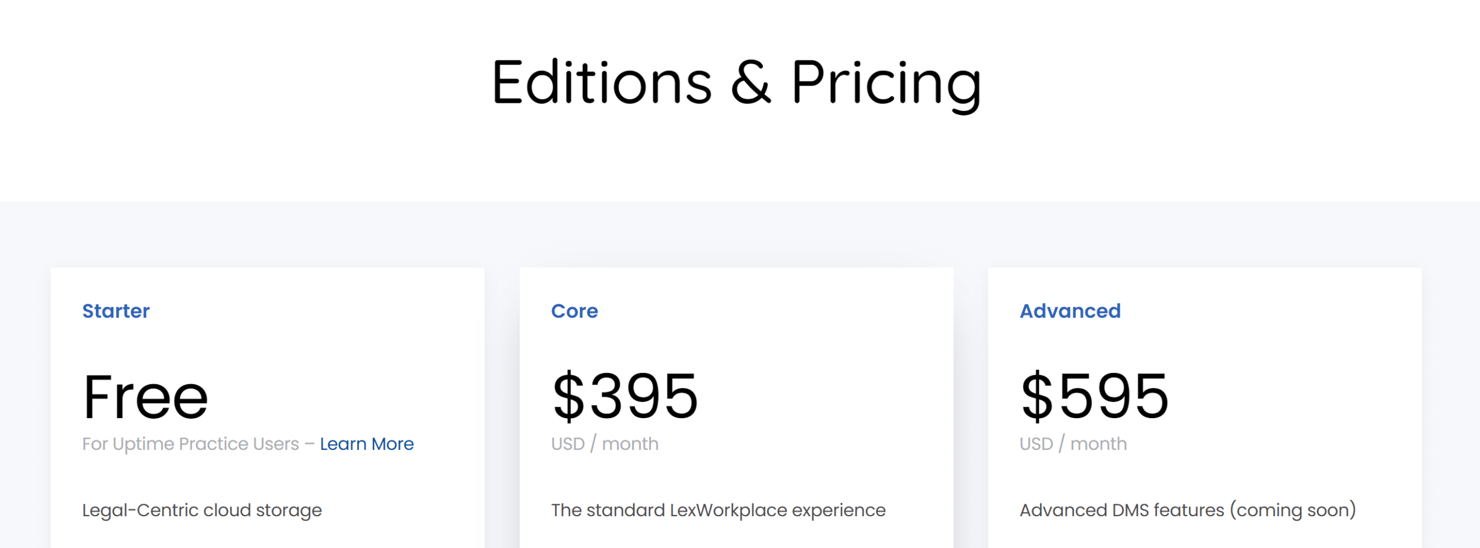Open the Learn More link

[367, 443]
